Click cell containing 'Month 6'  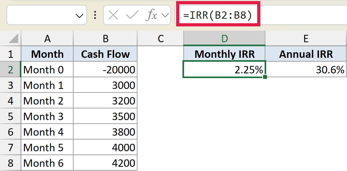click(x=47, y=163)
